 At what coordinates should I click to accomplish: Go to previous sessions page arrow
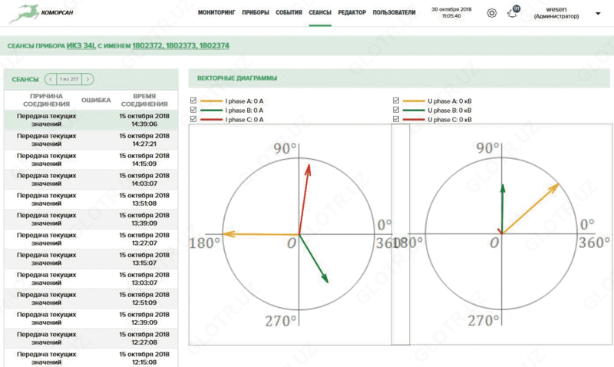[51, 79]
